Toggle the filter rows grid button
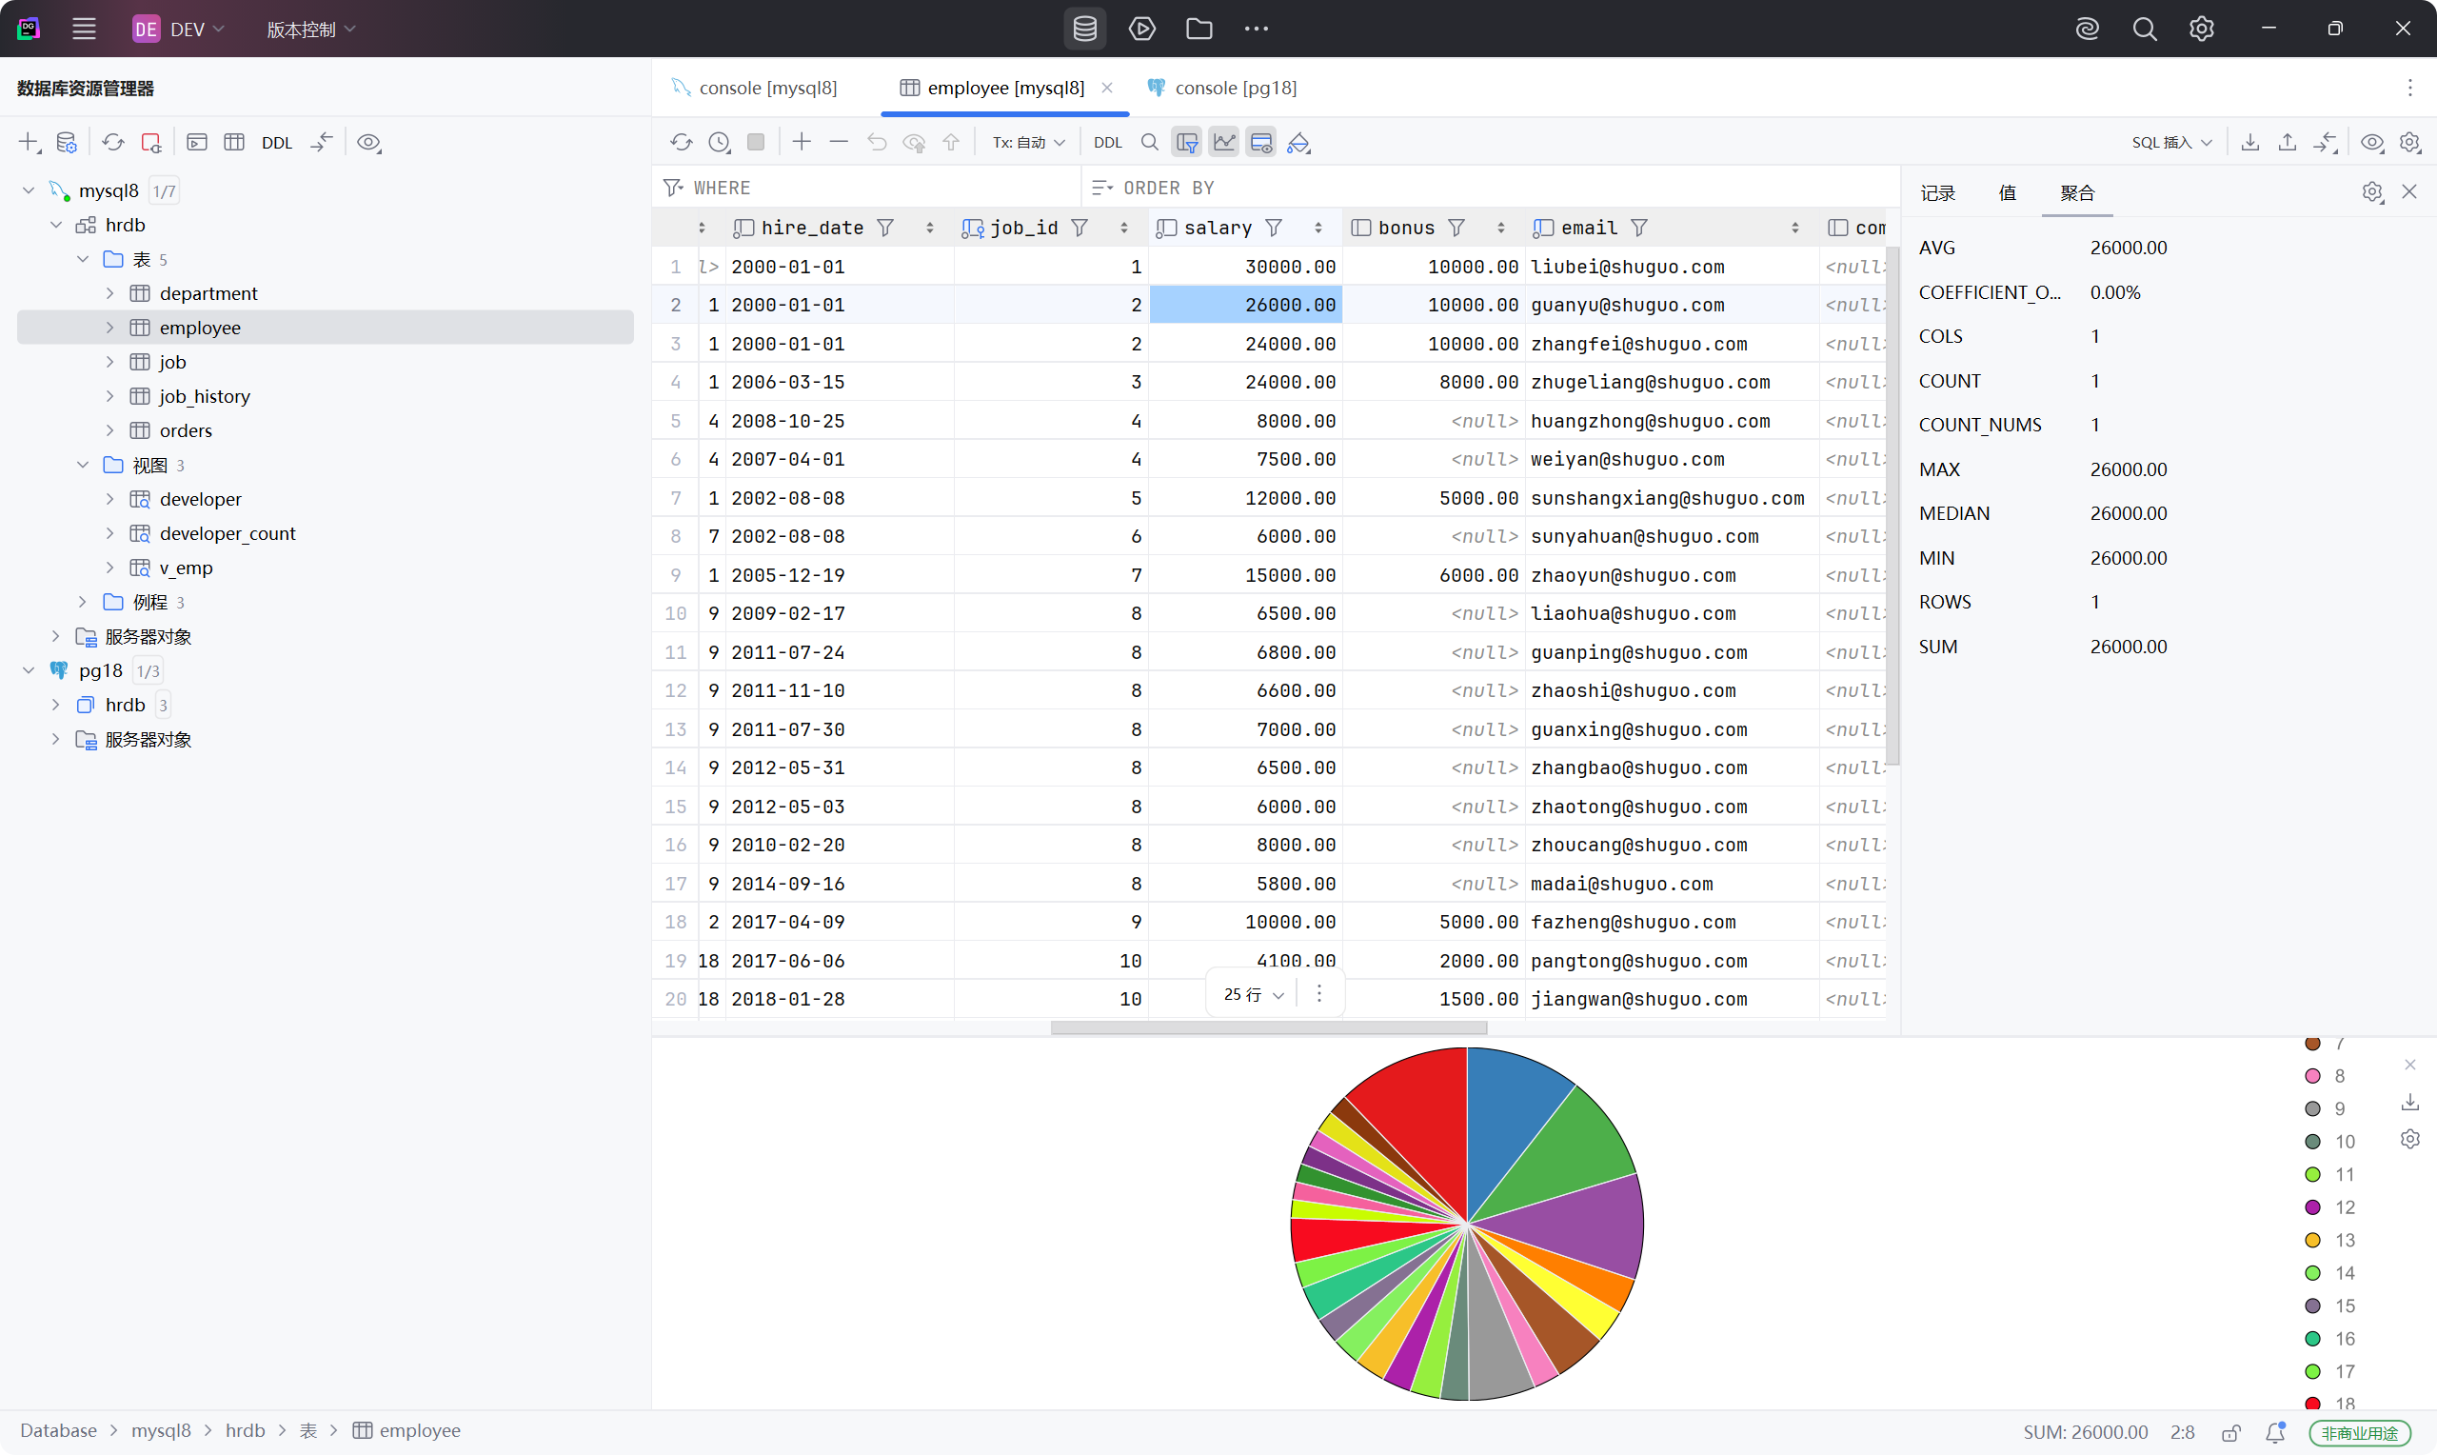 coord(1187,142)
